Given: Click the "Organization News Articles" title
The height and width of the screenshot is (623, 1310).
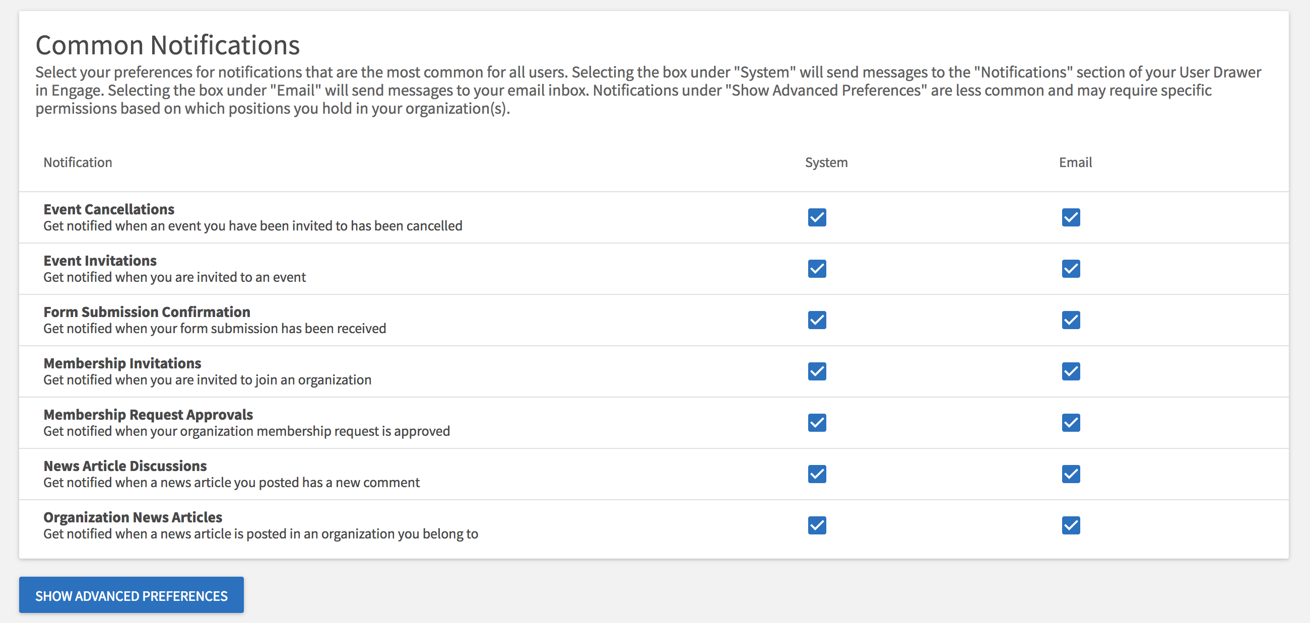Looking at the screenshot, I should (x=133, y=517).
